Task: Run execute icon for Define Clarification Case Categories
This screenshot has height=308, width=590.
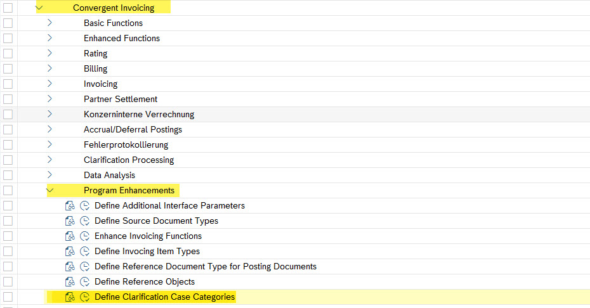Action: tap(86, 297)
